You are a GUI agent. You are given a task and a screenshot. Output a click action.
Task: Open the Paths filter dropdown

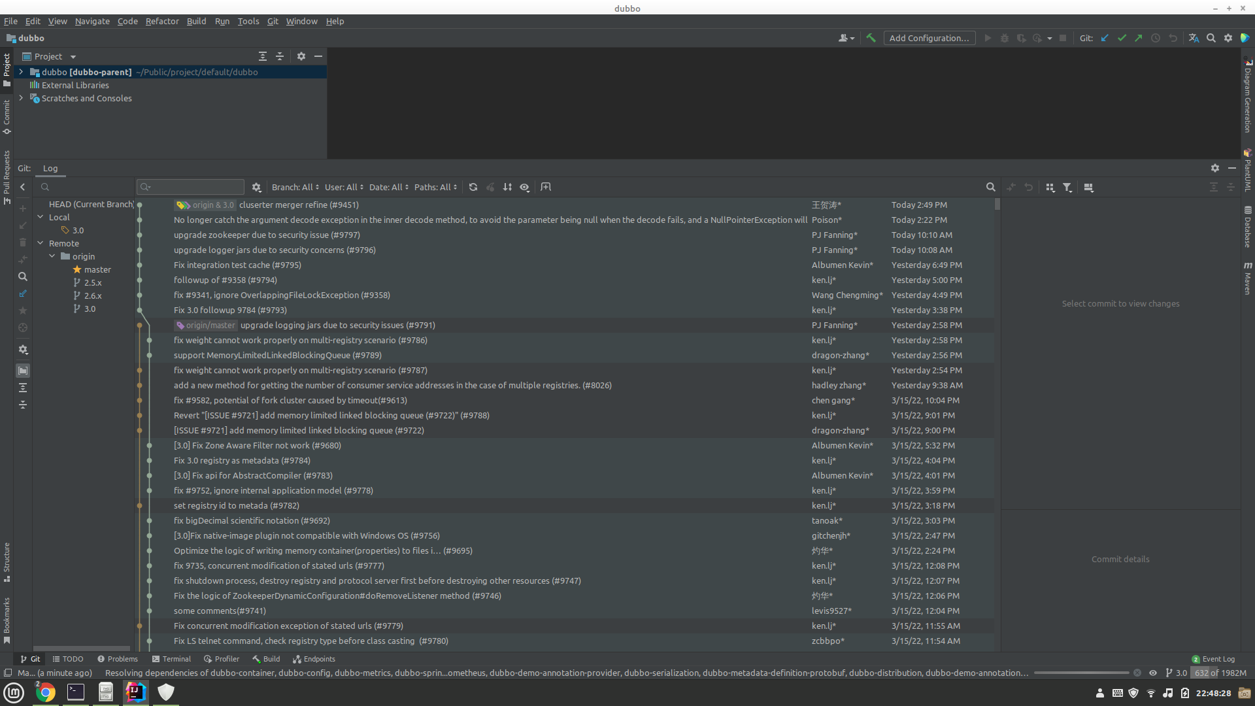point(436,187)
